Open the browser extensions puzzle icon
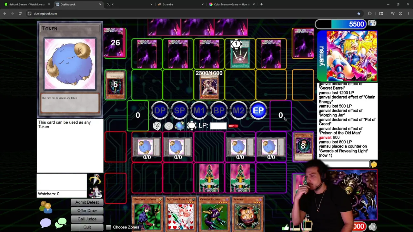Screen dimensions: 413x232 [370, 14]
